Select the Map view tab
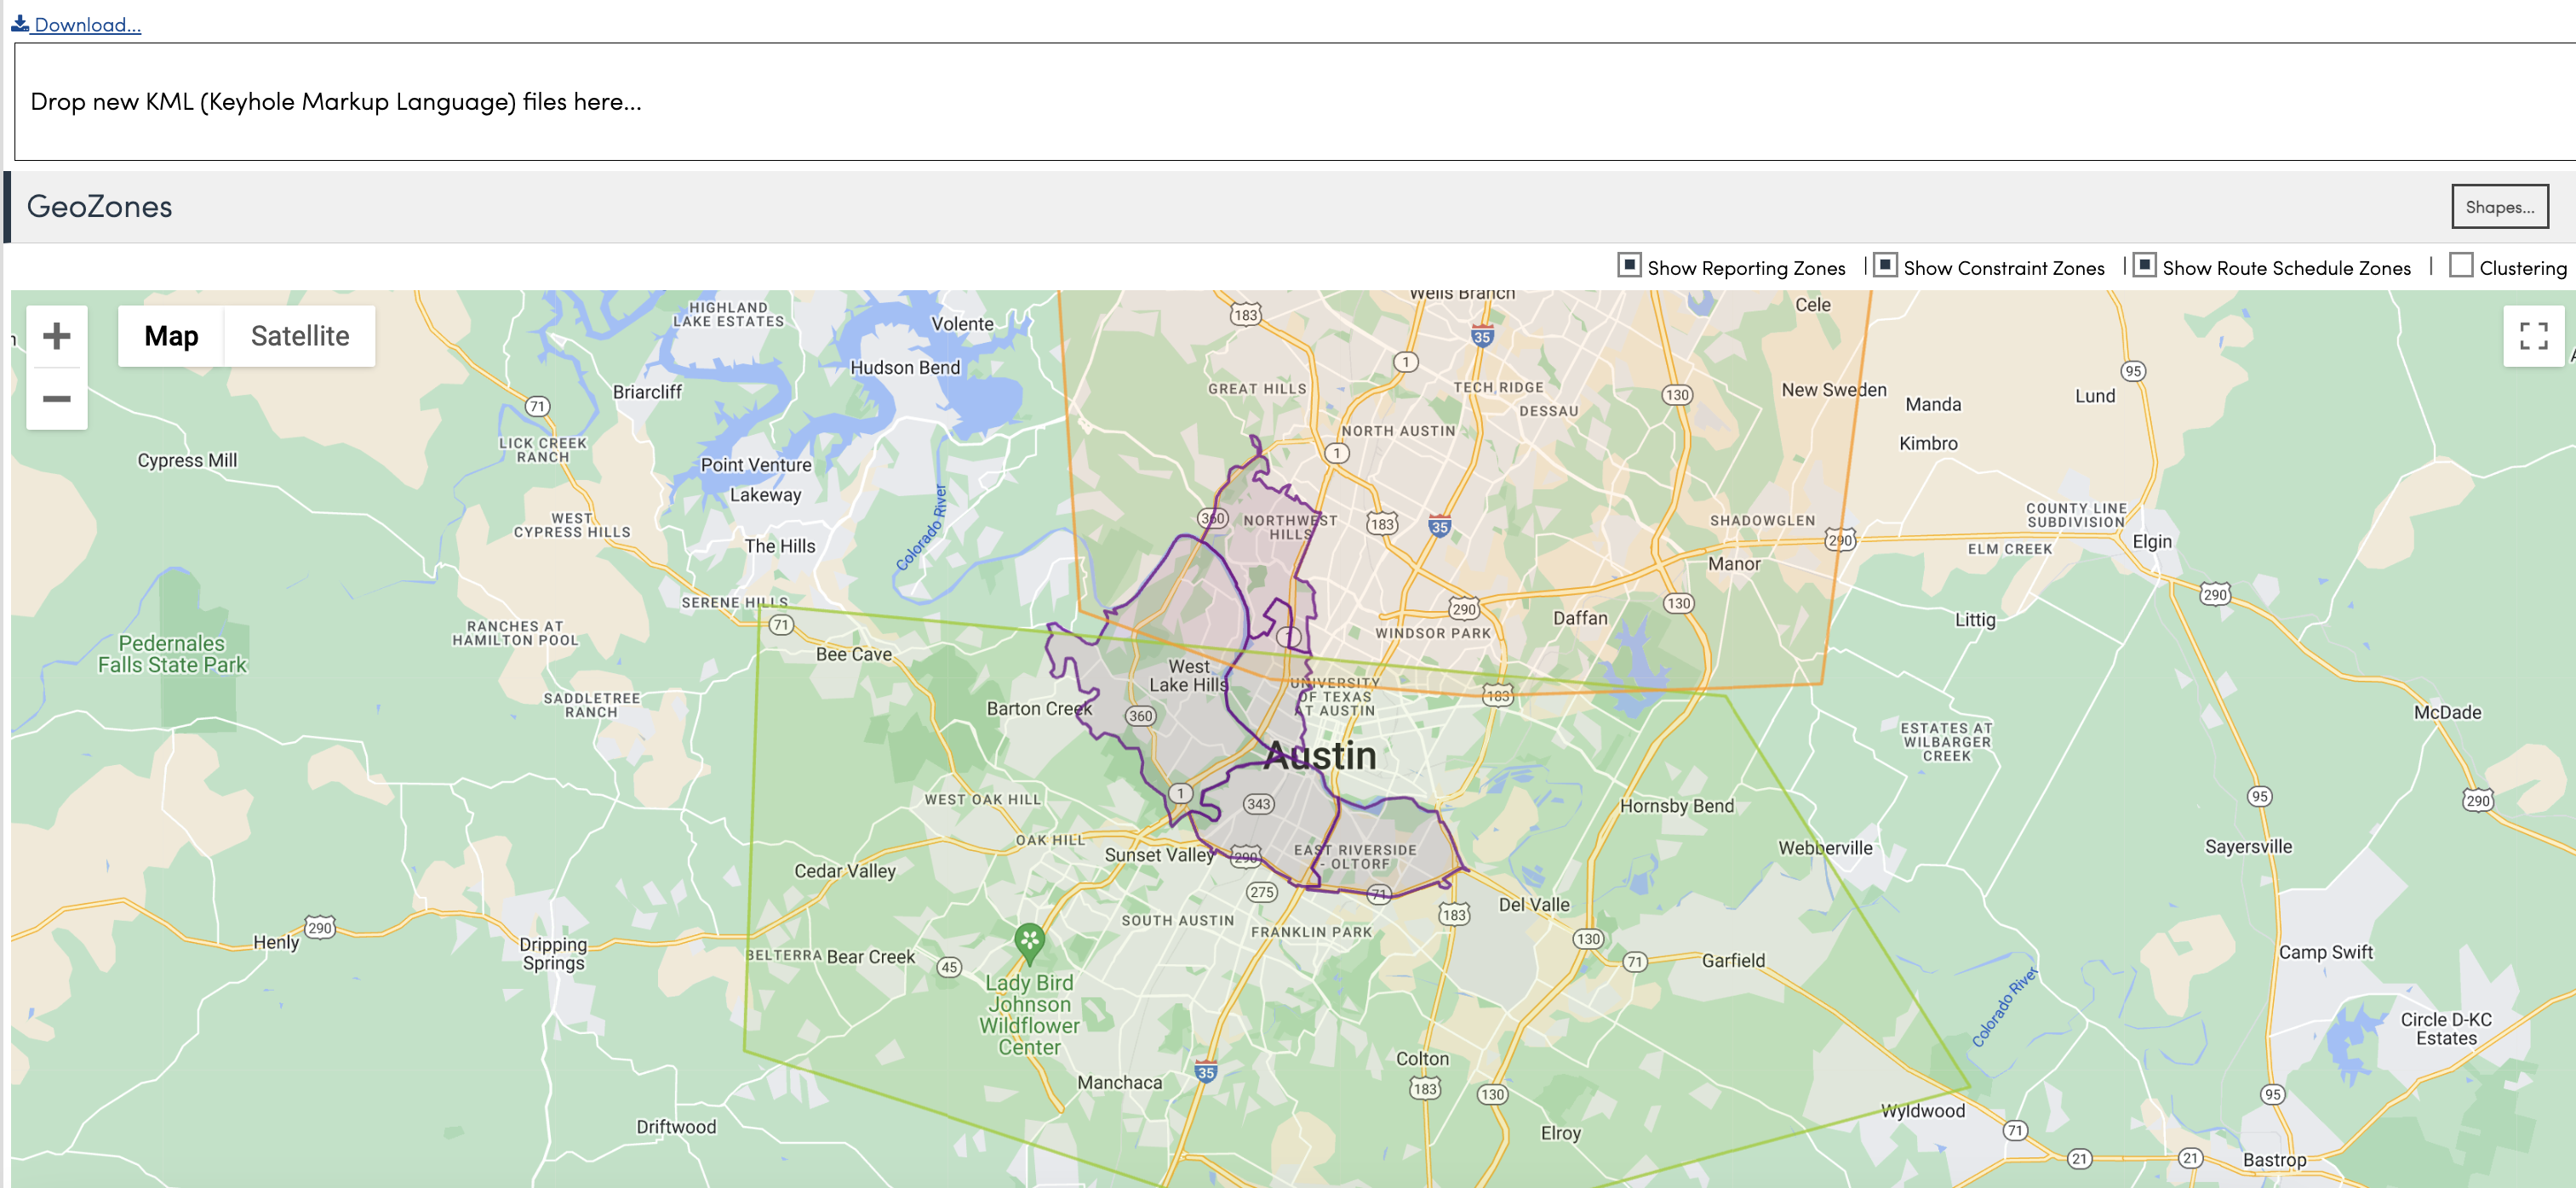 point(171,336)
